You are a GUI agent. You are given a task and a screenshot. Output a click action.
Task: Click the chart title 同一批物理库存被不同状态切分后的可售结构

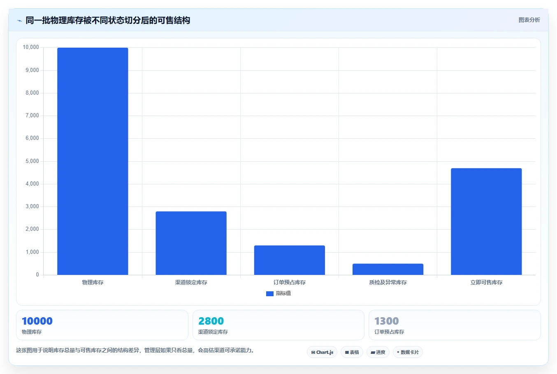(108, 21)
